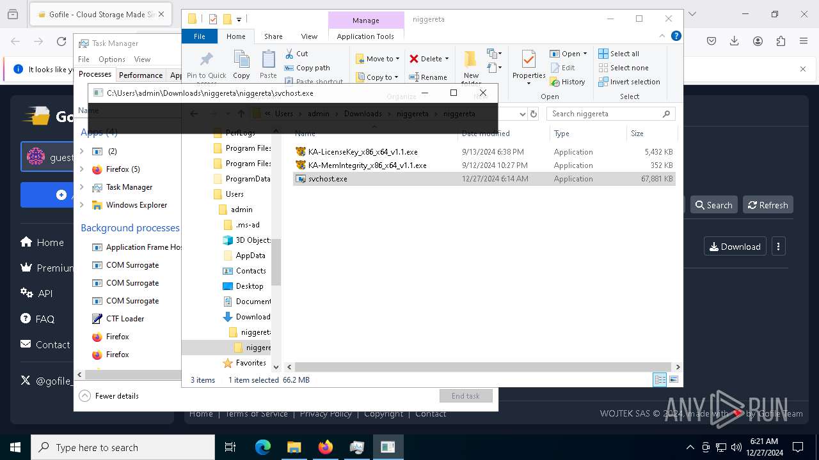Screen dimensions: 819x460
Task: Click Windows search box on taskbar
Action: tap(123, 447)
